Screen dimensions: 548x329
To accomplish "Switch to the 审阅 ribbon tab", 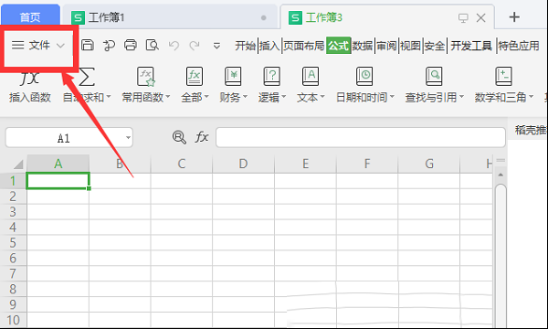I will (x=386, y=46).
